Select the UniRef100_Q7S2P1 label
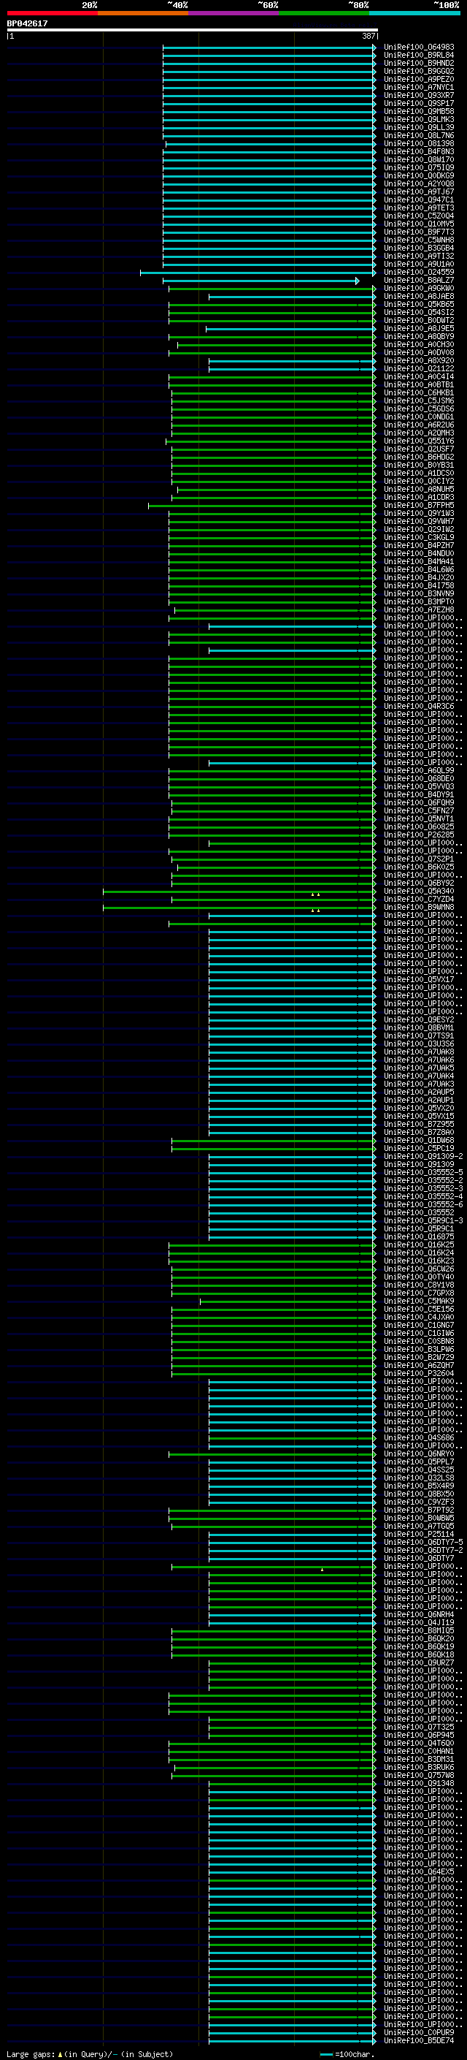This screenshot has height=2060, width=467. tap(418, 859)
